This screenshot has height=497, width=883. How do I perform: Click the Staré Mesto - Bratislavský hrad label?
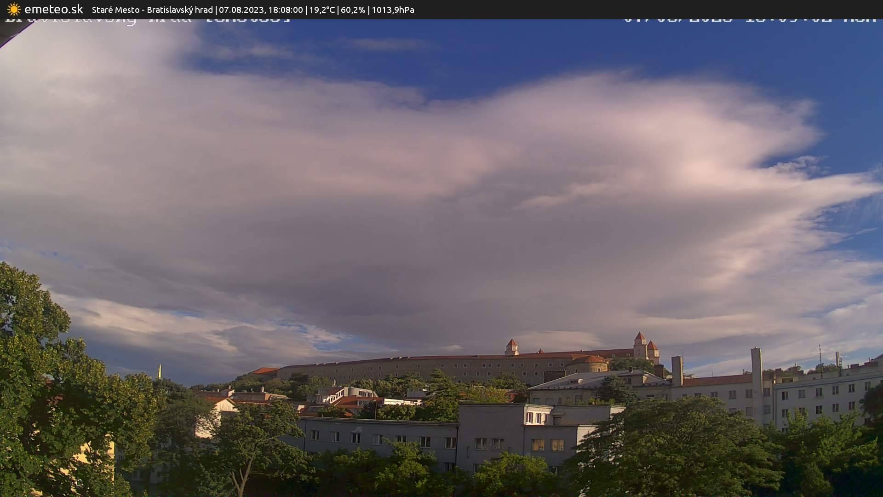click(x=152, y=10)
